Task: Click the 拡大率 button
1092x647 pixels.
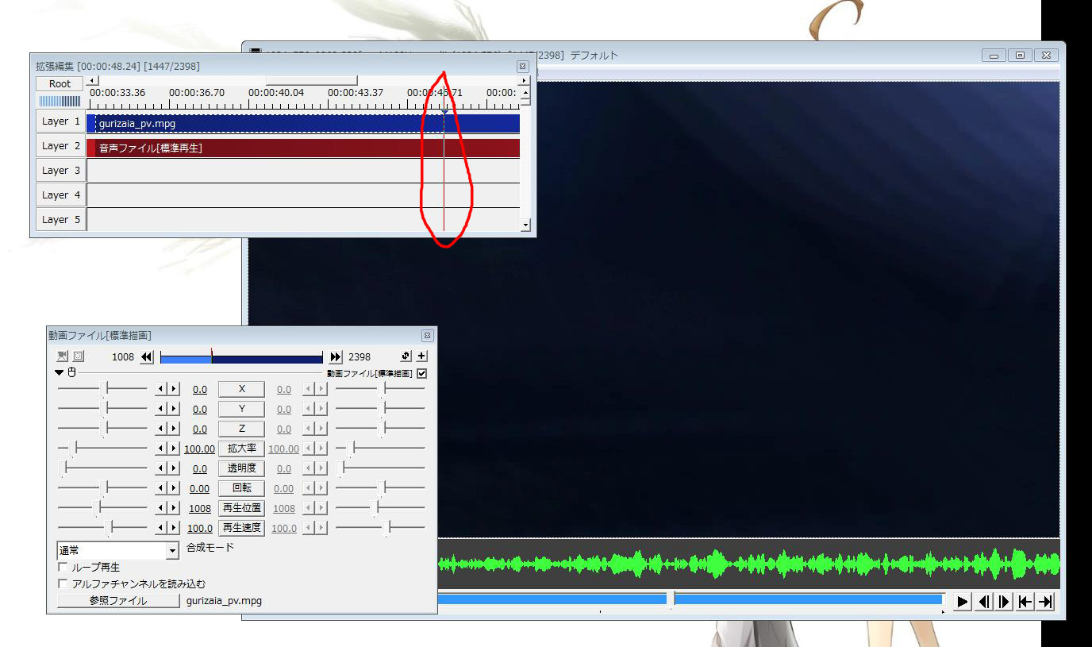Action: pyautogui.click(x=241, y=449)
